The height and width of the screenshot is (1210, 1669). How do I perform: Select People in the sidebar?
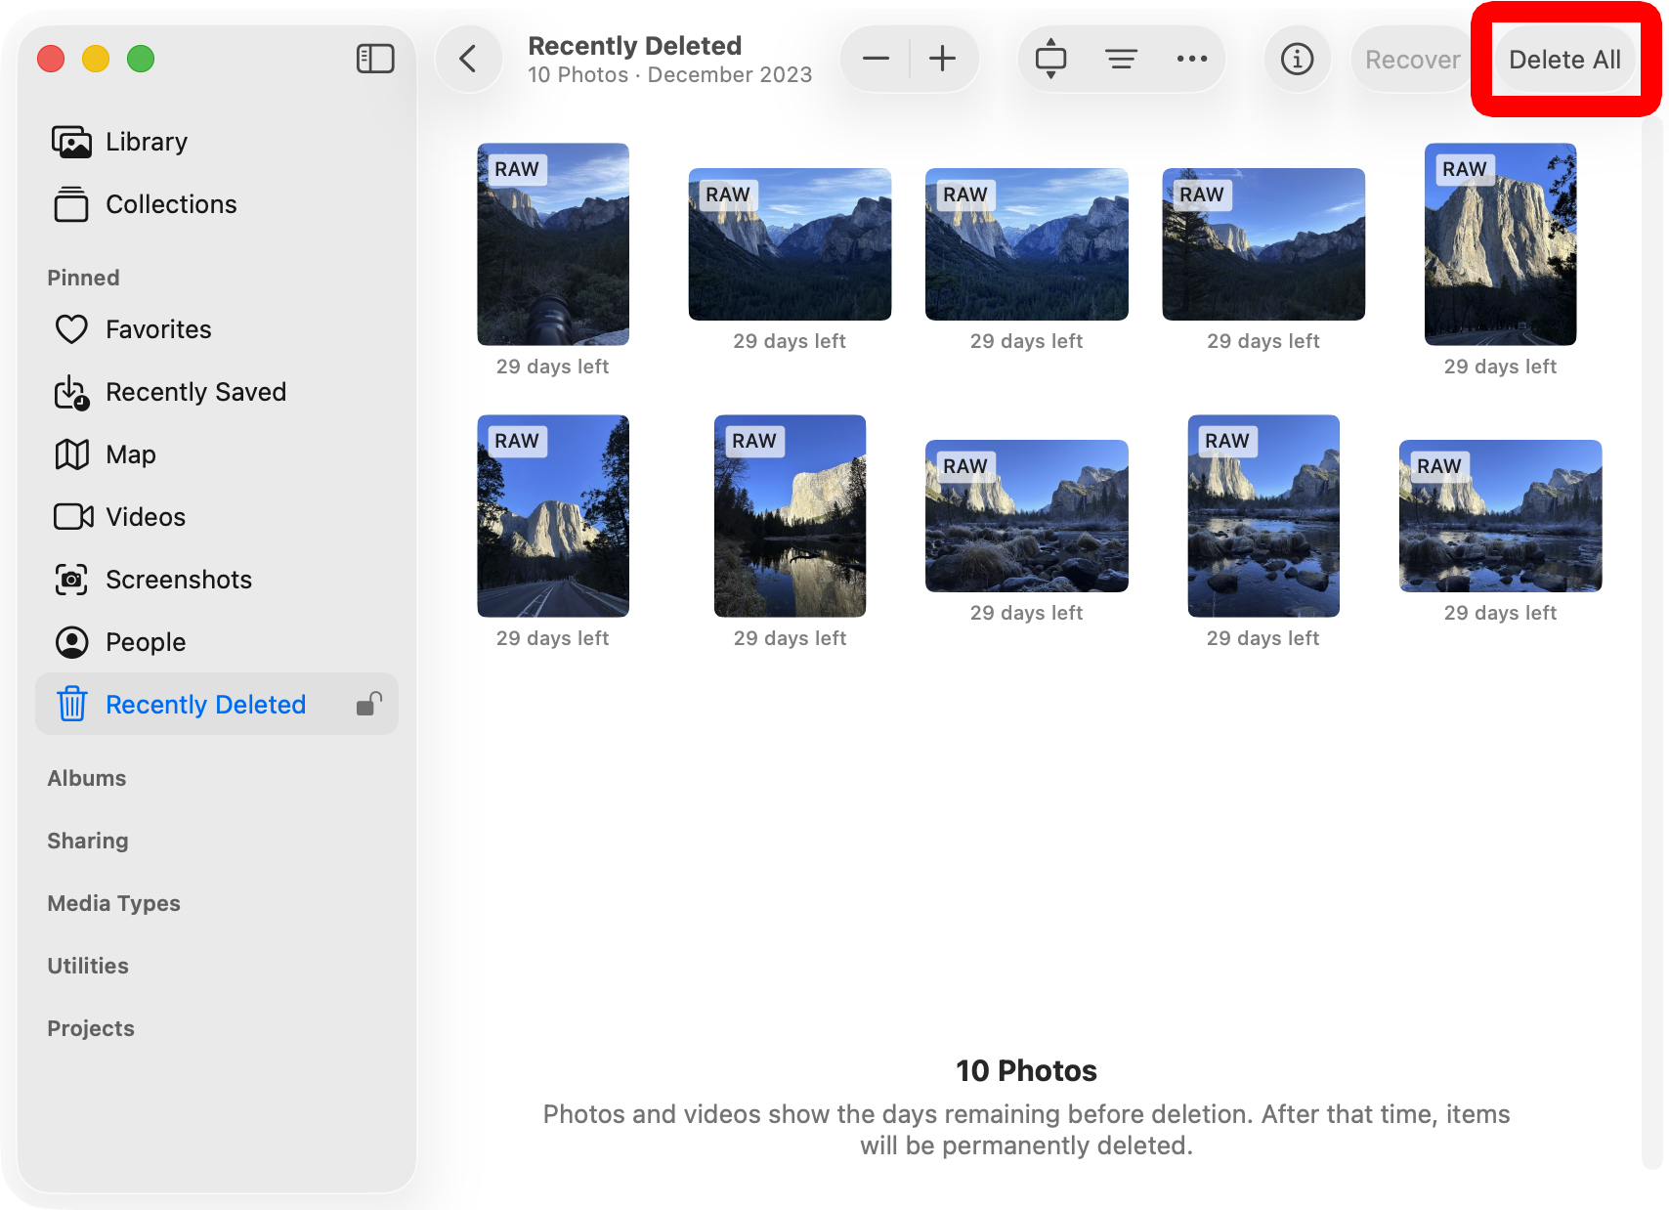pyautogui.click(x=146, y=642)
